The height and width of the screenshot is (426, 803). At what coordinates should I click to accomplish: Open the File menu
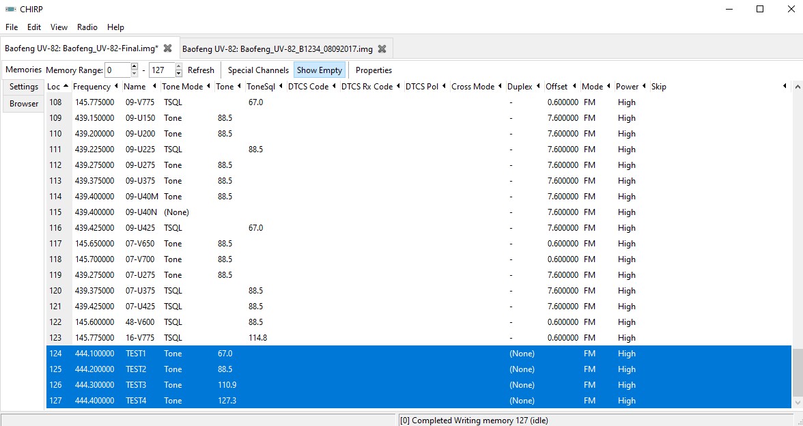tap(12, 27)
